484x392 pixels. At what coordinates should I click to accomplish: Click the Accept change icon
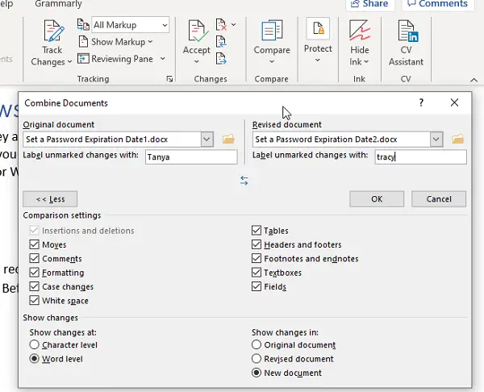point(197,31)
